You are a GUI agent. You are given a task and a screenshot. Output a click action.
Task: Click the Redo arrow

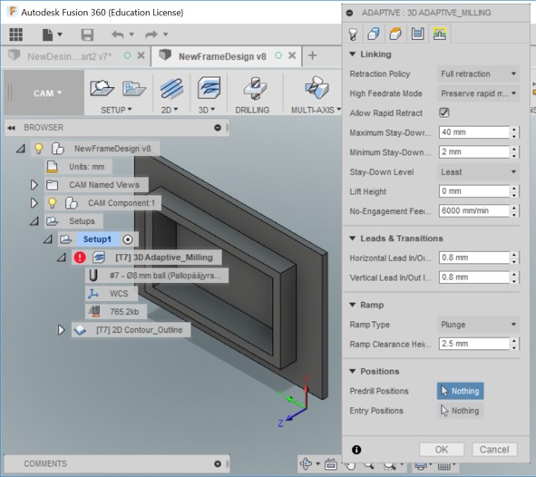[x=151, y=34]
